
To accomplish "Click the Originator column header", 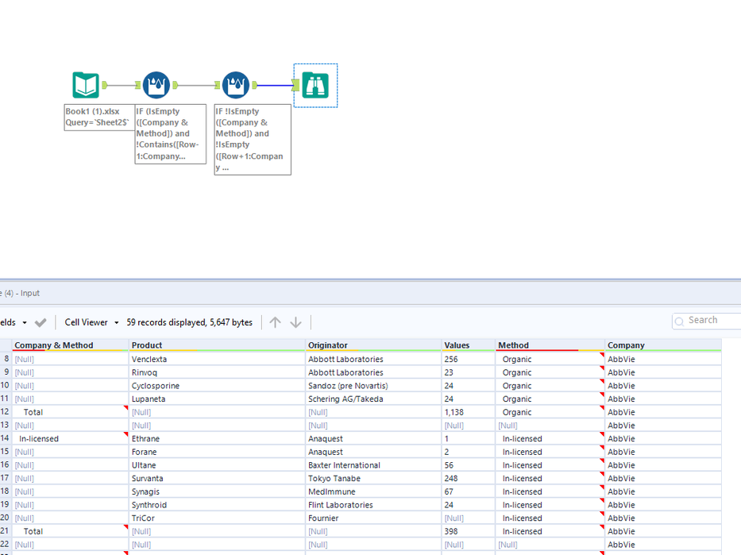I will (x=328, y=345).
